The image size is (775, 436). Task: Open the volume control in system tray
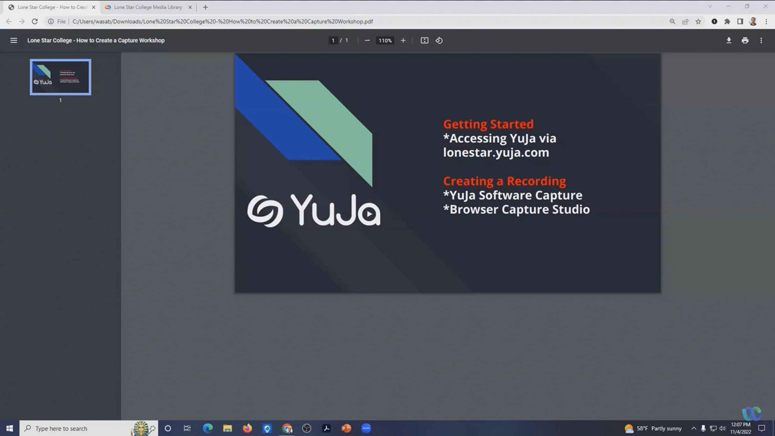point(722,428)
